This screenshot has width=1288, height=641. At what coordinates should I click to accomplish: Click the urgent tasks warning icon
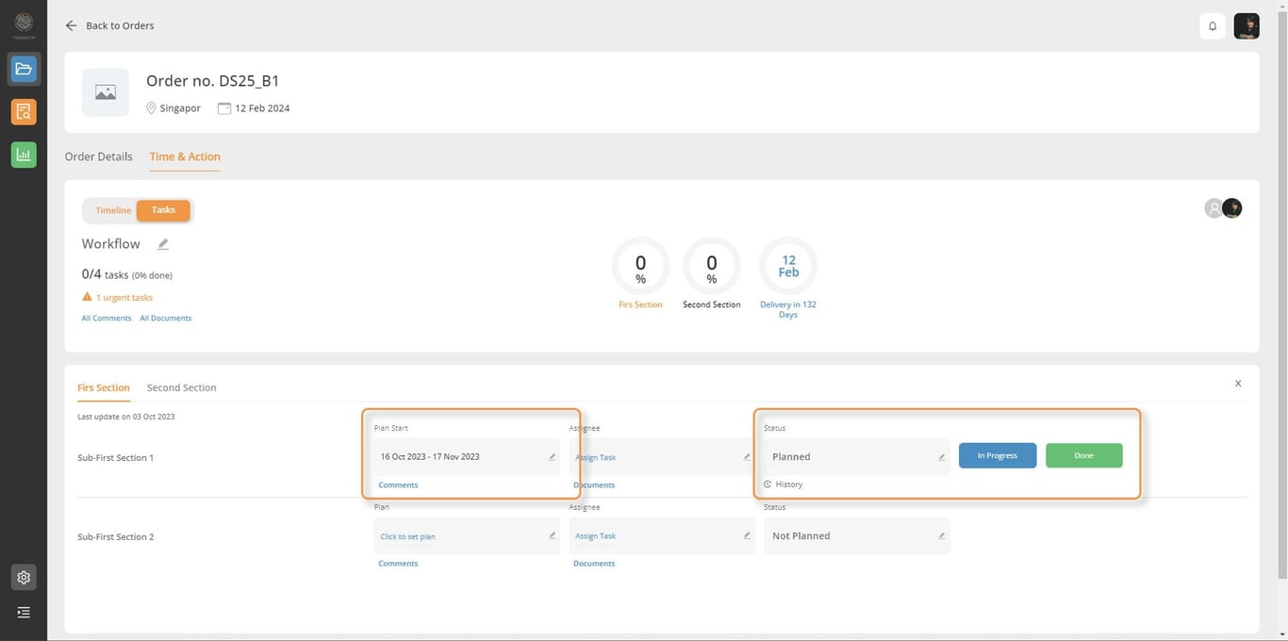pos(88,297)
